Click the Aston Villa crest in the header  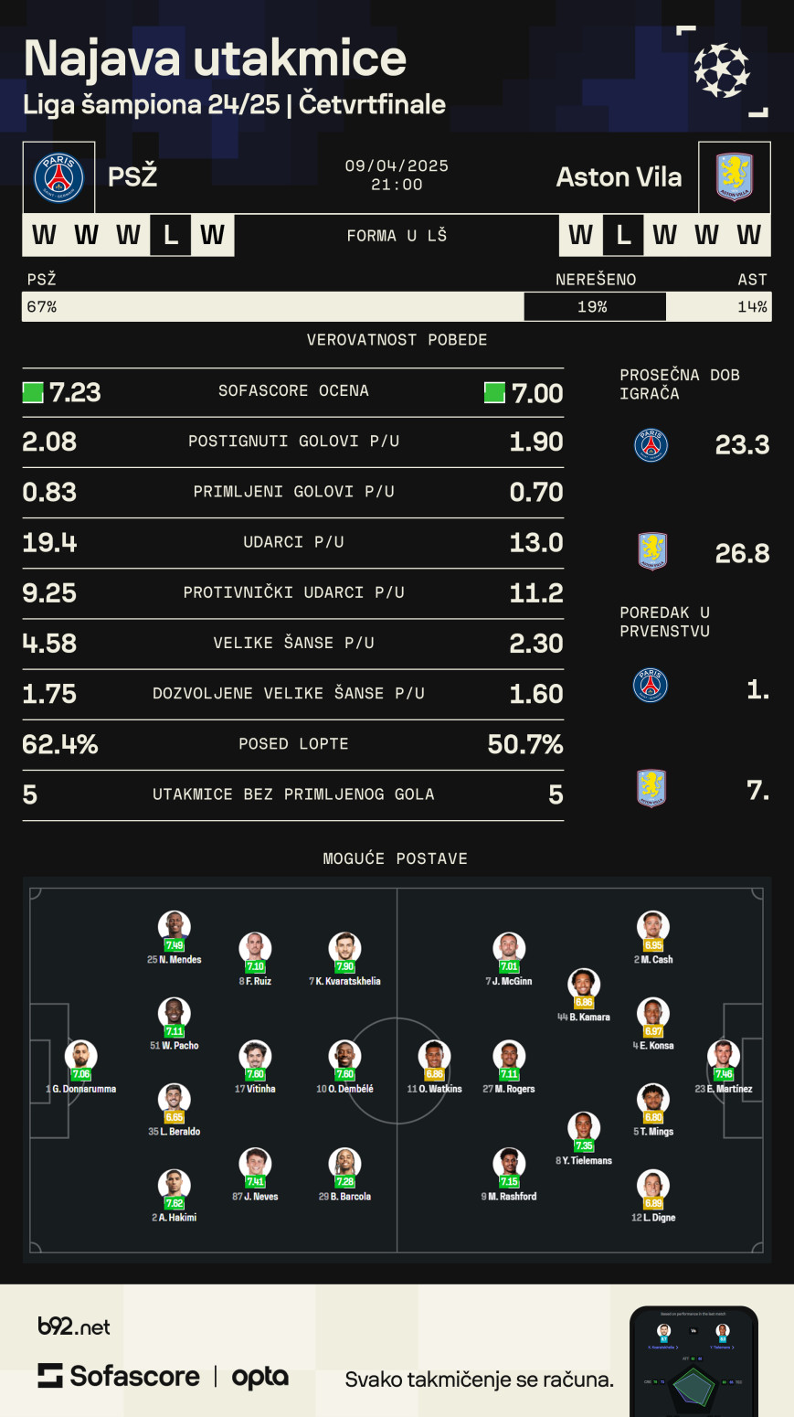click(734, 177)
